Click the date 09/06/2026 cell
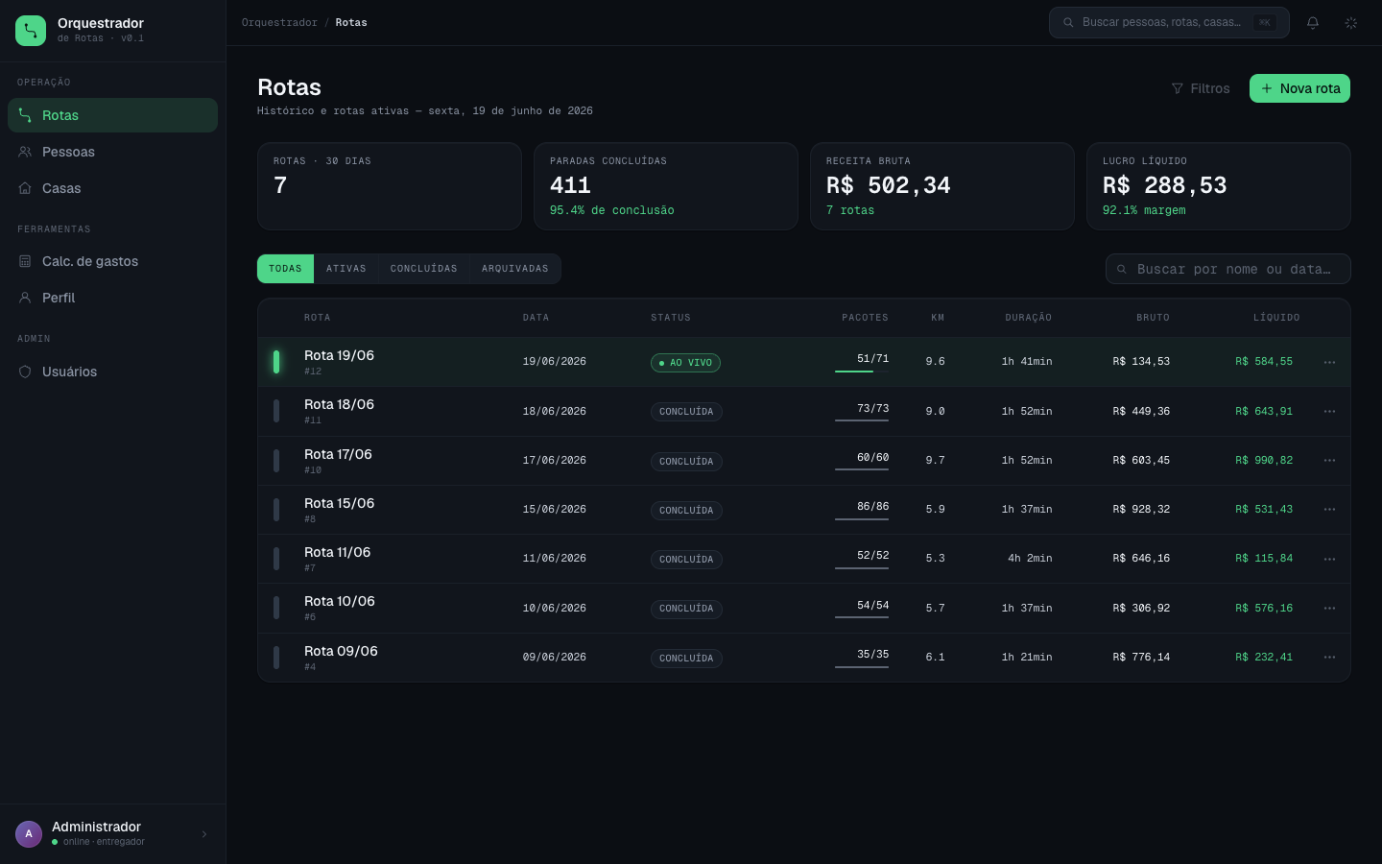Screen dimensions: 1382x864 point(555,658)
